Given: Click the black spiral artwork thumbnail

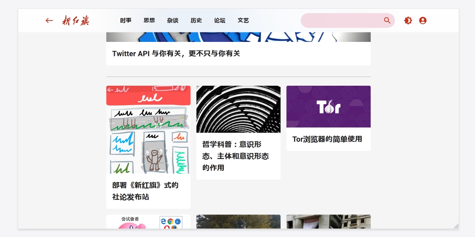Looking at the screenshot, I should (238, 109).
